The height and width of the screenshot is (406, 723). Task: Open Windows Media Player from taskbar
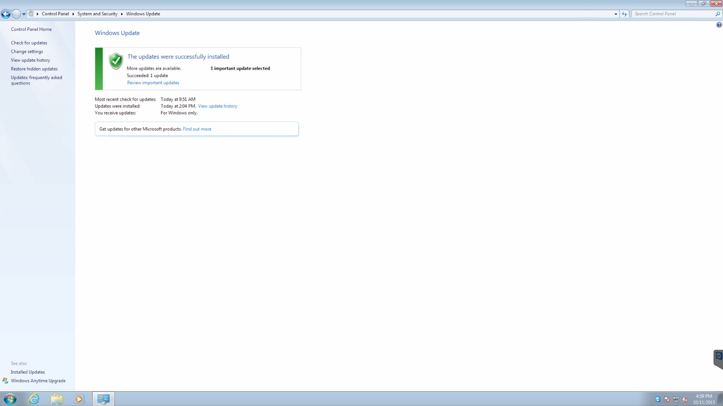coord(79,399)
